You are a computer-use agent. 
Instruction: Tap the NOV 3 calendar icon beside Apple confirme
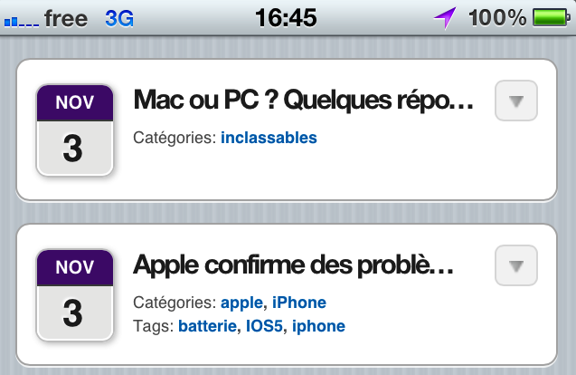tap(75, 295)
